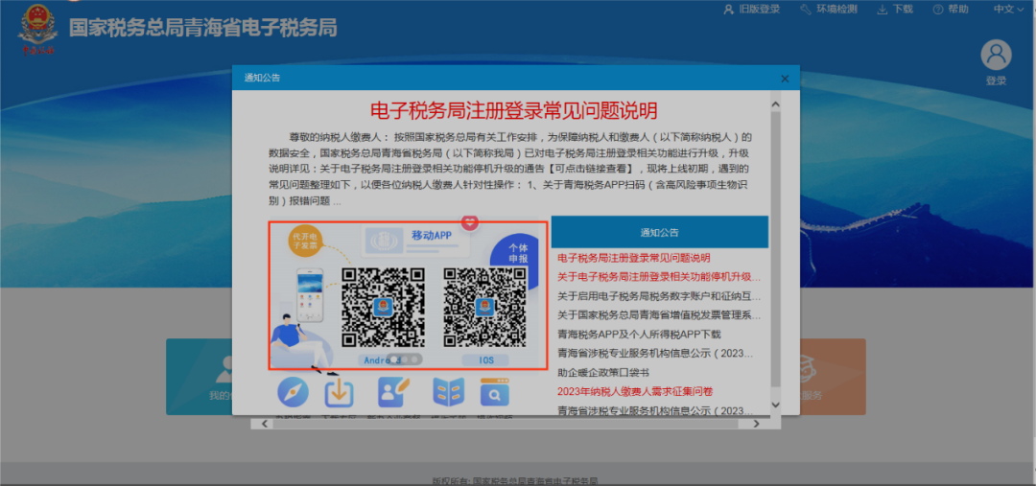Click the 我的信息 teal card behind dialog
The image size is (1036, 486).
(199, 377)
